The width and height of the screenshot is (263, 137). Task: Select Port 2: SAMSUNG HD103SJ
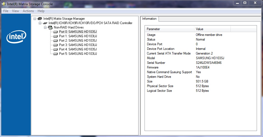78,41
